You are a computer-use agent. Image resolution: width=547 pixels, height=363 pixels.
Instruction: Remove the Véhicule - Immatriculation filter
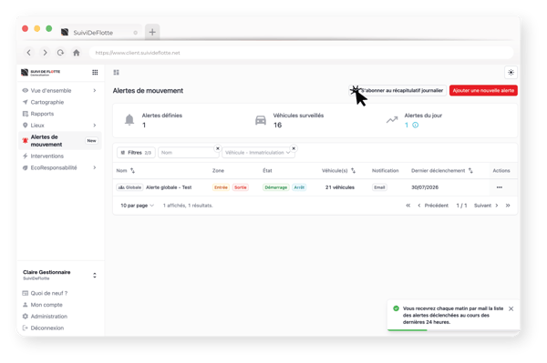[294, 148]
